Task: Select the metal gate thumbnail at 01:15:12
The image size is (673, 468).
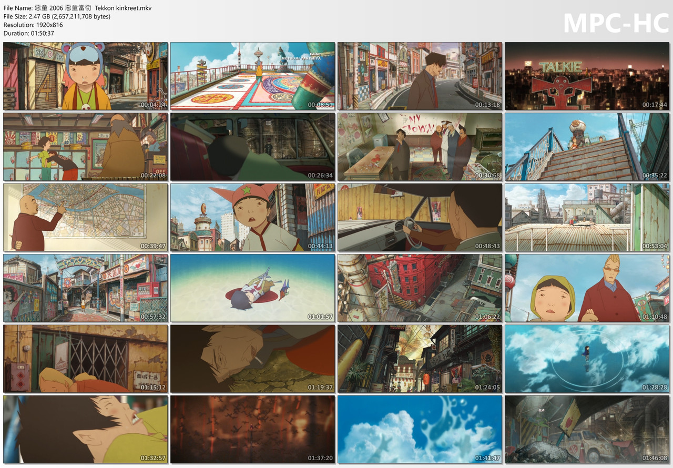Action: [x=86, y=359]
